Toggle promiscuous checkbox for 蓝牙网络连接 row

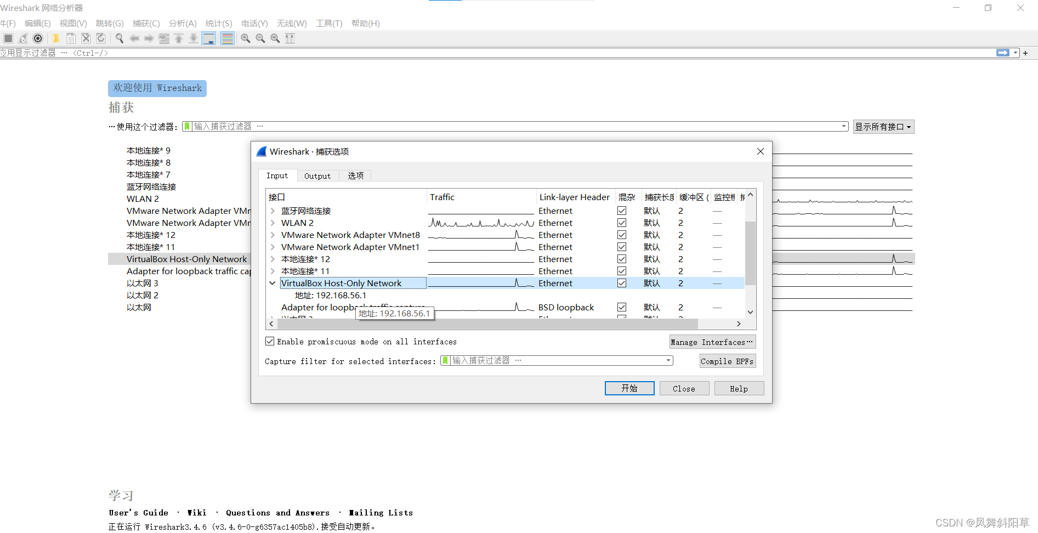pos(622,211)
